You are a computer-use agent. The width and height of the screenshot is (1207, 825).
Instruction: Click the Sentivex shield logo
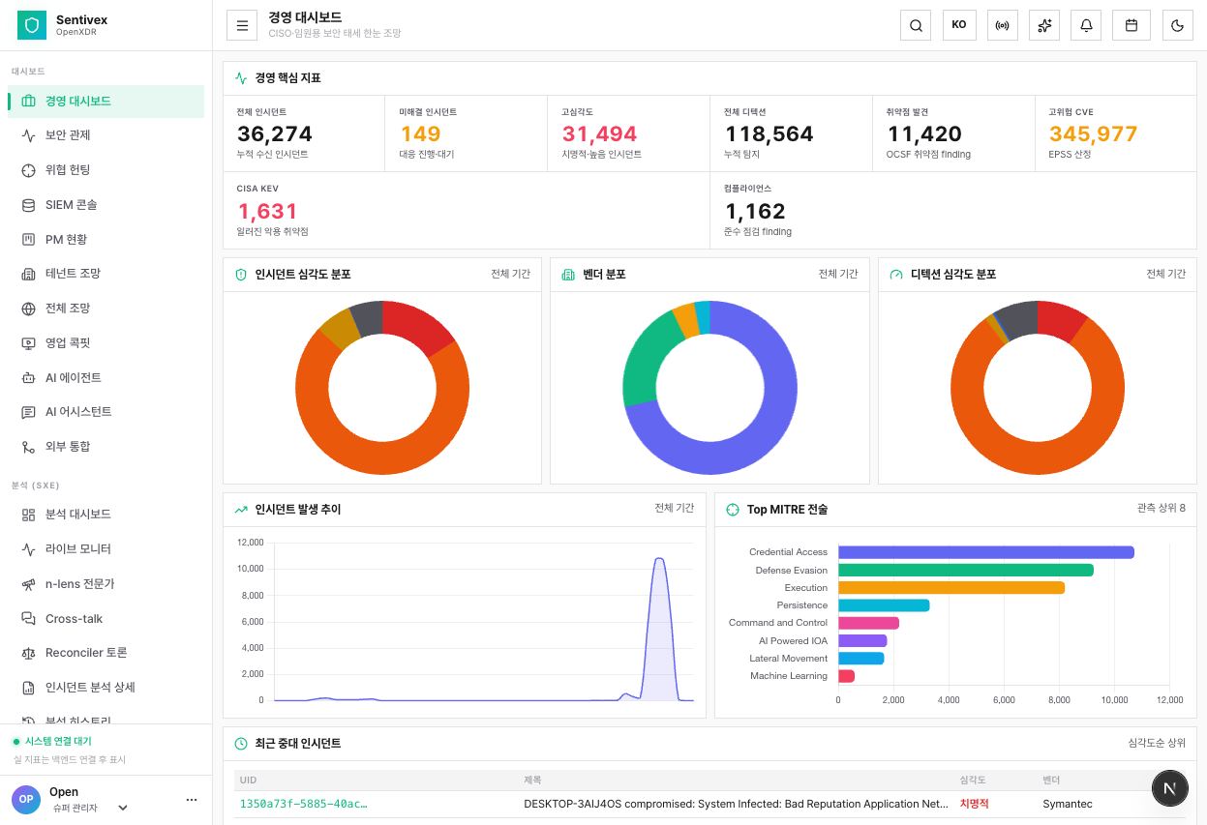pos(32,25)
